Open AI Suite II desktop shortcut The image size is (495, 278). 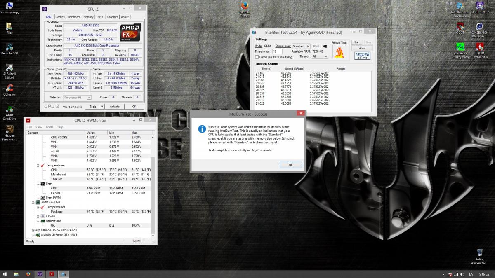9,71
